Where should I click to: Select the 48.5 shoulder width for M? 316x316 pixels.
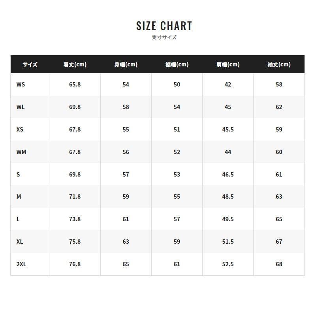point(228,197)
